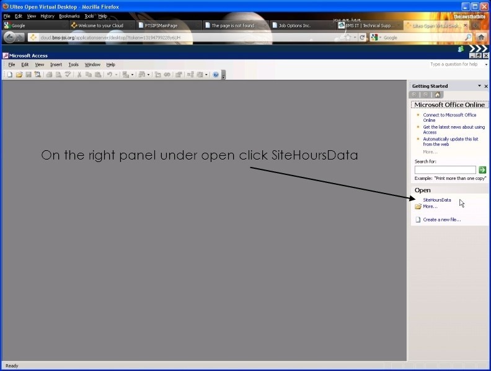Click the Firefox home button
This screenshot has width=491, height=371.
481,38
